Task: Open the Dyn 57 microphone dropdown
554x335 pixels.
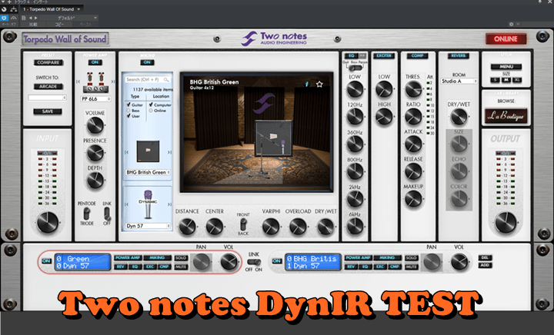Action: coord(148,226)
